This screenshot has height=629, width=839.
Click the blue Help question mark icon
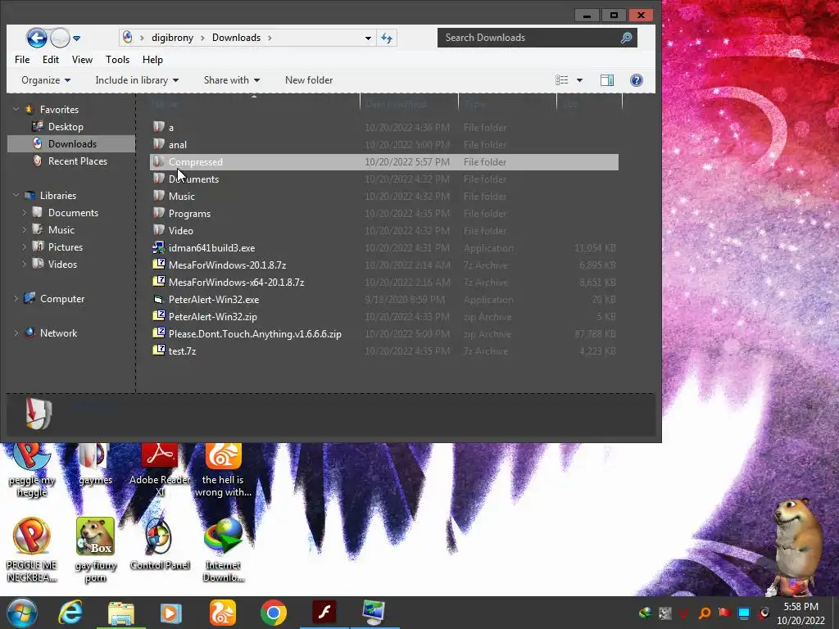(x=636, y=80)
